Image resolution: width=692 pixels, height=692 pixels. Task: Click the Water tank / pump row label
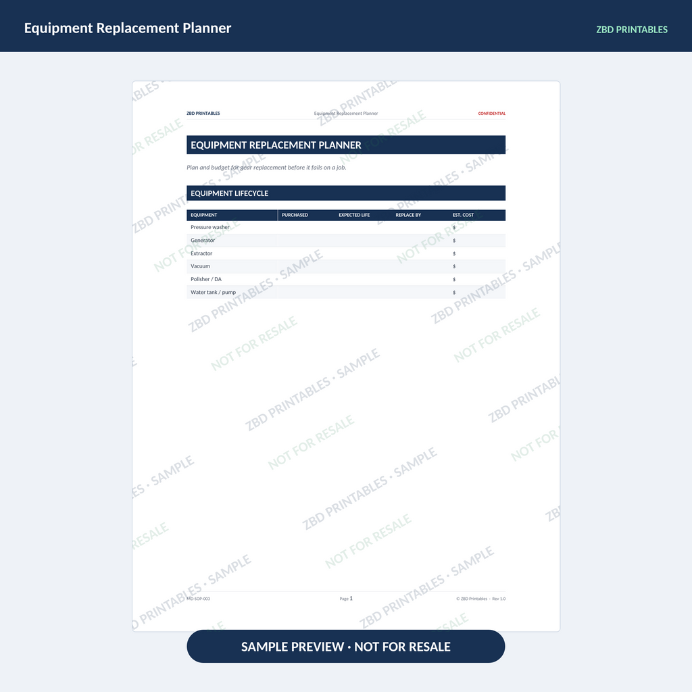[x=213, y=292]
